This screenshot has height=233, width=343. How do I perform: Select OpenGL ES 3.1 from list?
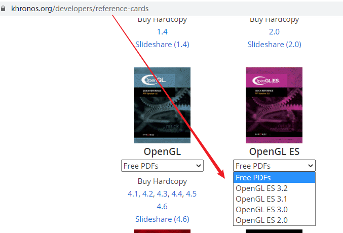(274, 199)
